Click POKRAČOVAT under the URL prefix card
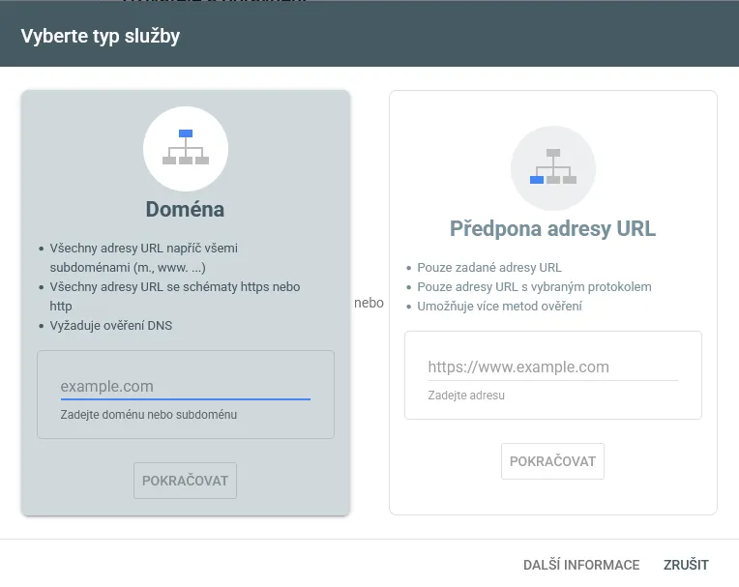 [x=552, y=461]
